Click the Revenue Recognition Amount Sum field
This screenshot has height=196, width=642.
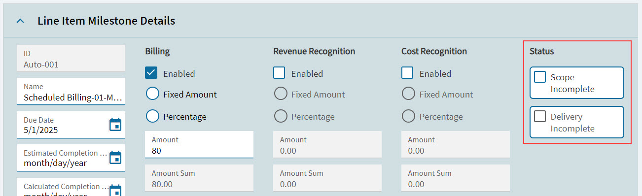(x=327, y=178)
